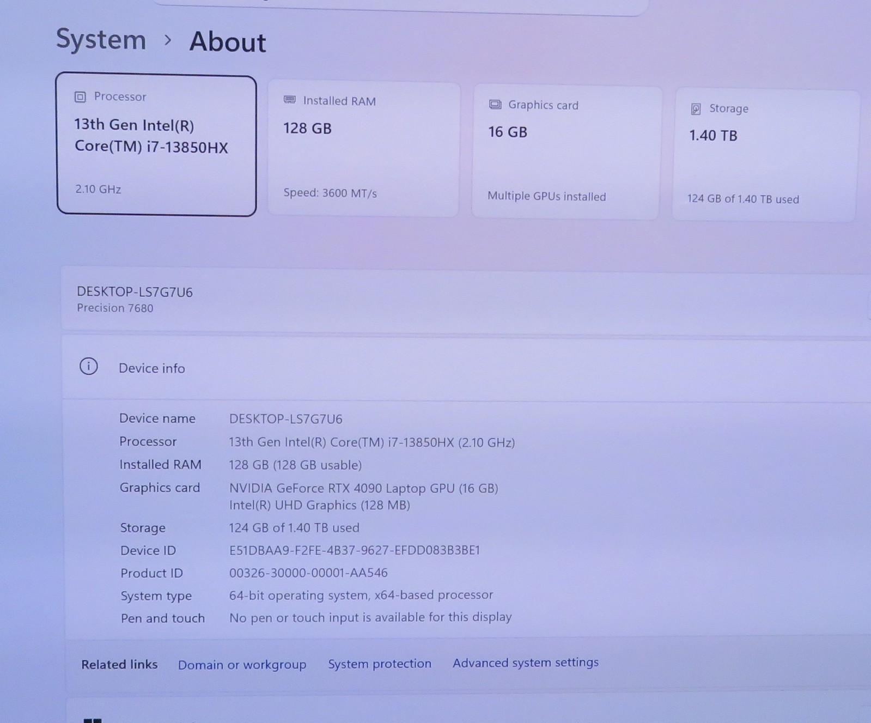Select the Storage 1.40 TB card
This screenshot has width=871, height=723.
(765, 156)
